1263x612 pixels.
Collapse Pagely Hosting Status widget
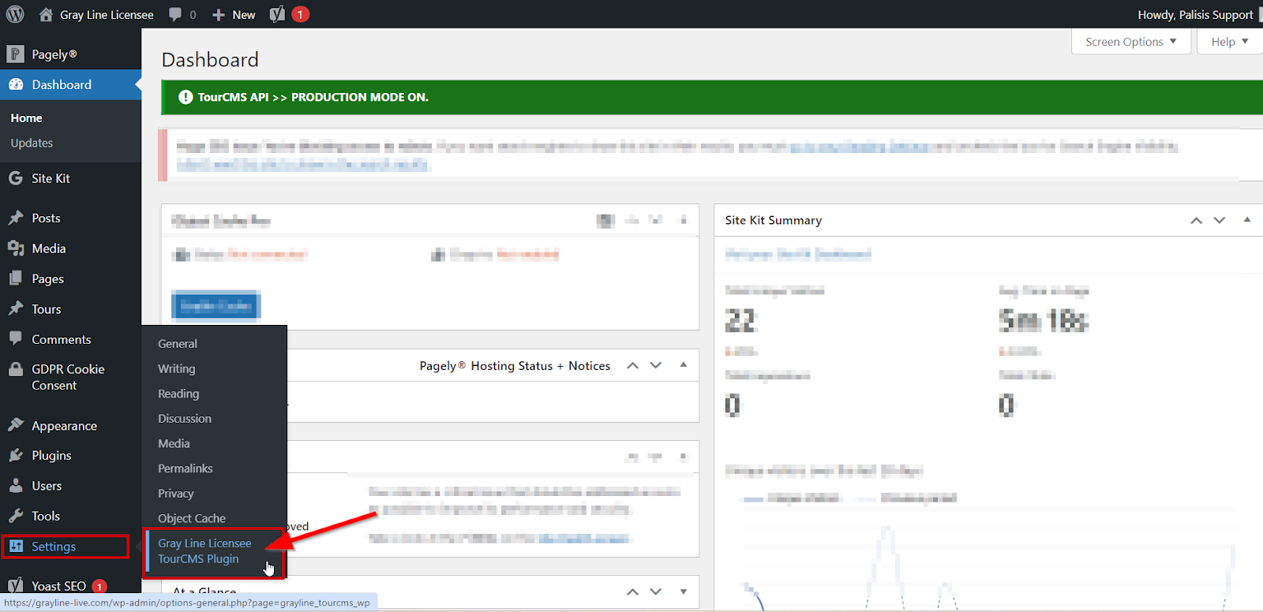tap(684, 365)
